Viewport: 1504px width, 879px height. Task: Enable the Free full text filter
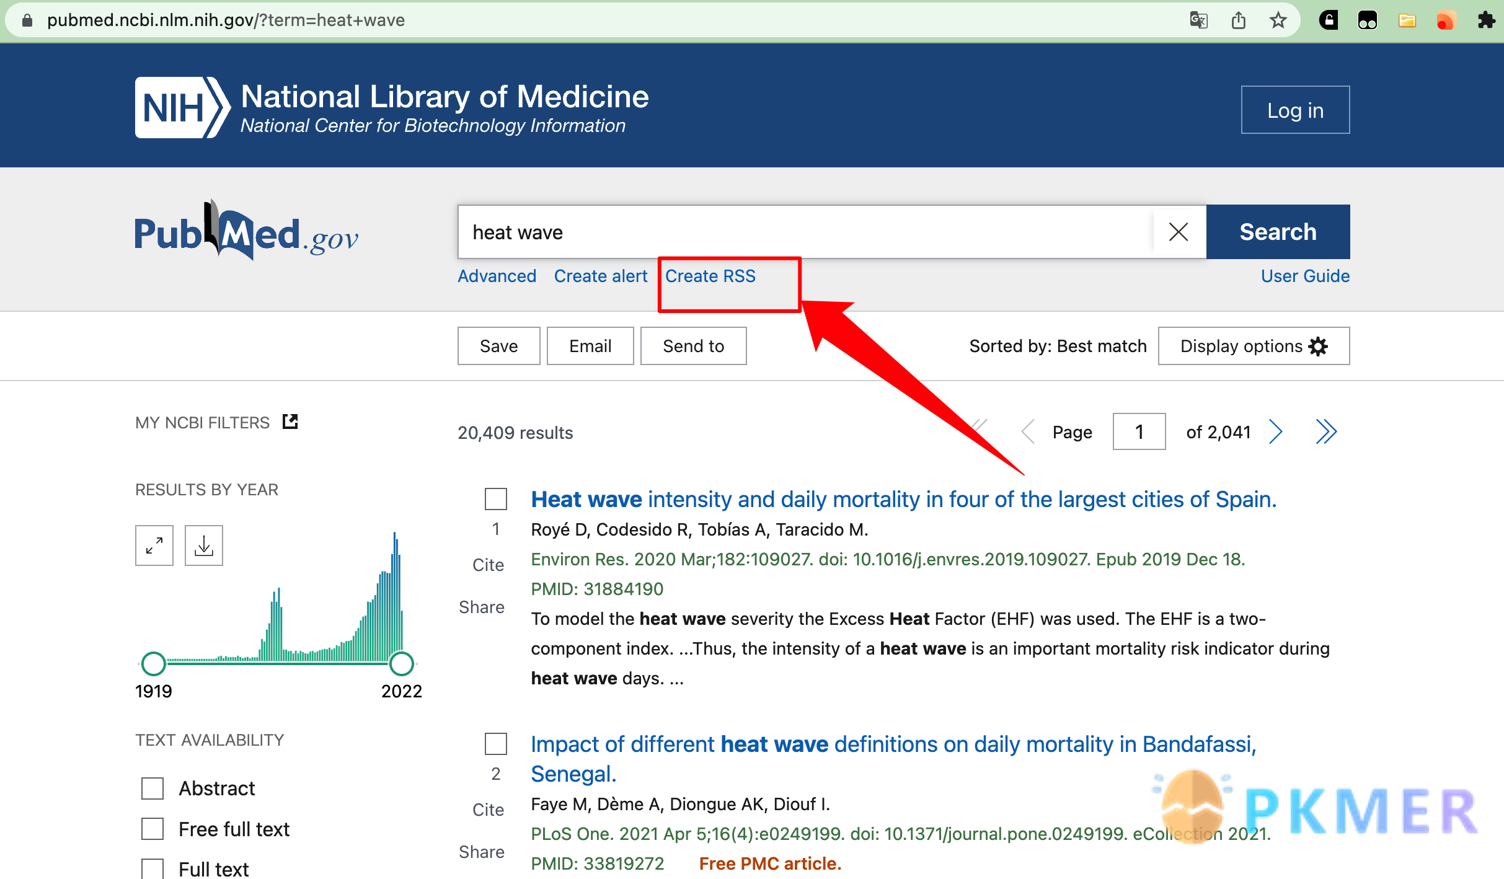pos(153,829)
